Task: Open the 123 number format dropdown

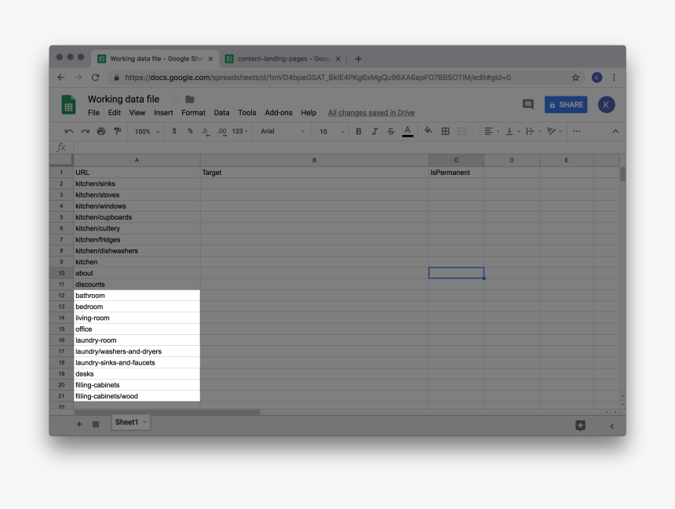Action: (239, 131)
